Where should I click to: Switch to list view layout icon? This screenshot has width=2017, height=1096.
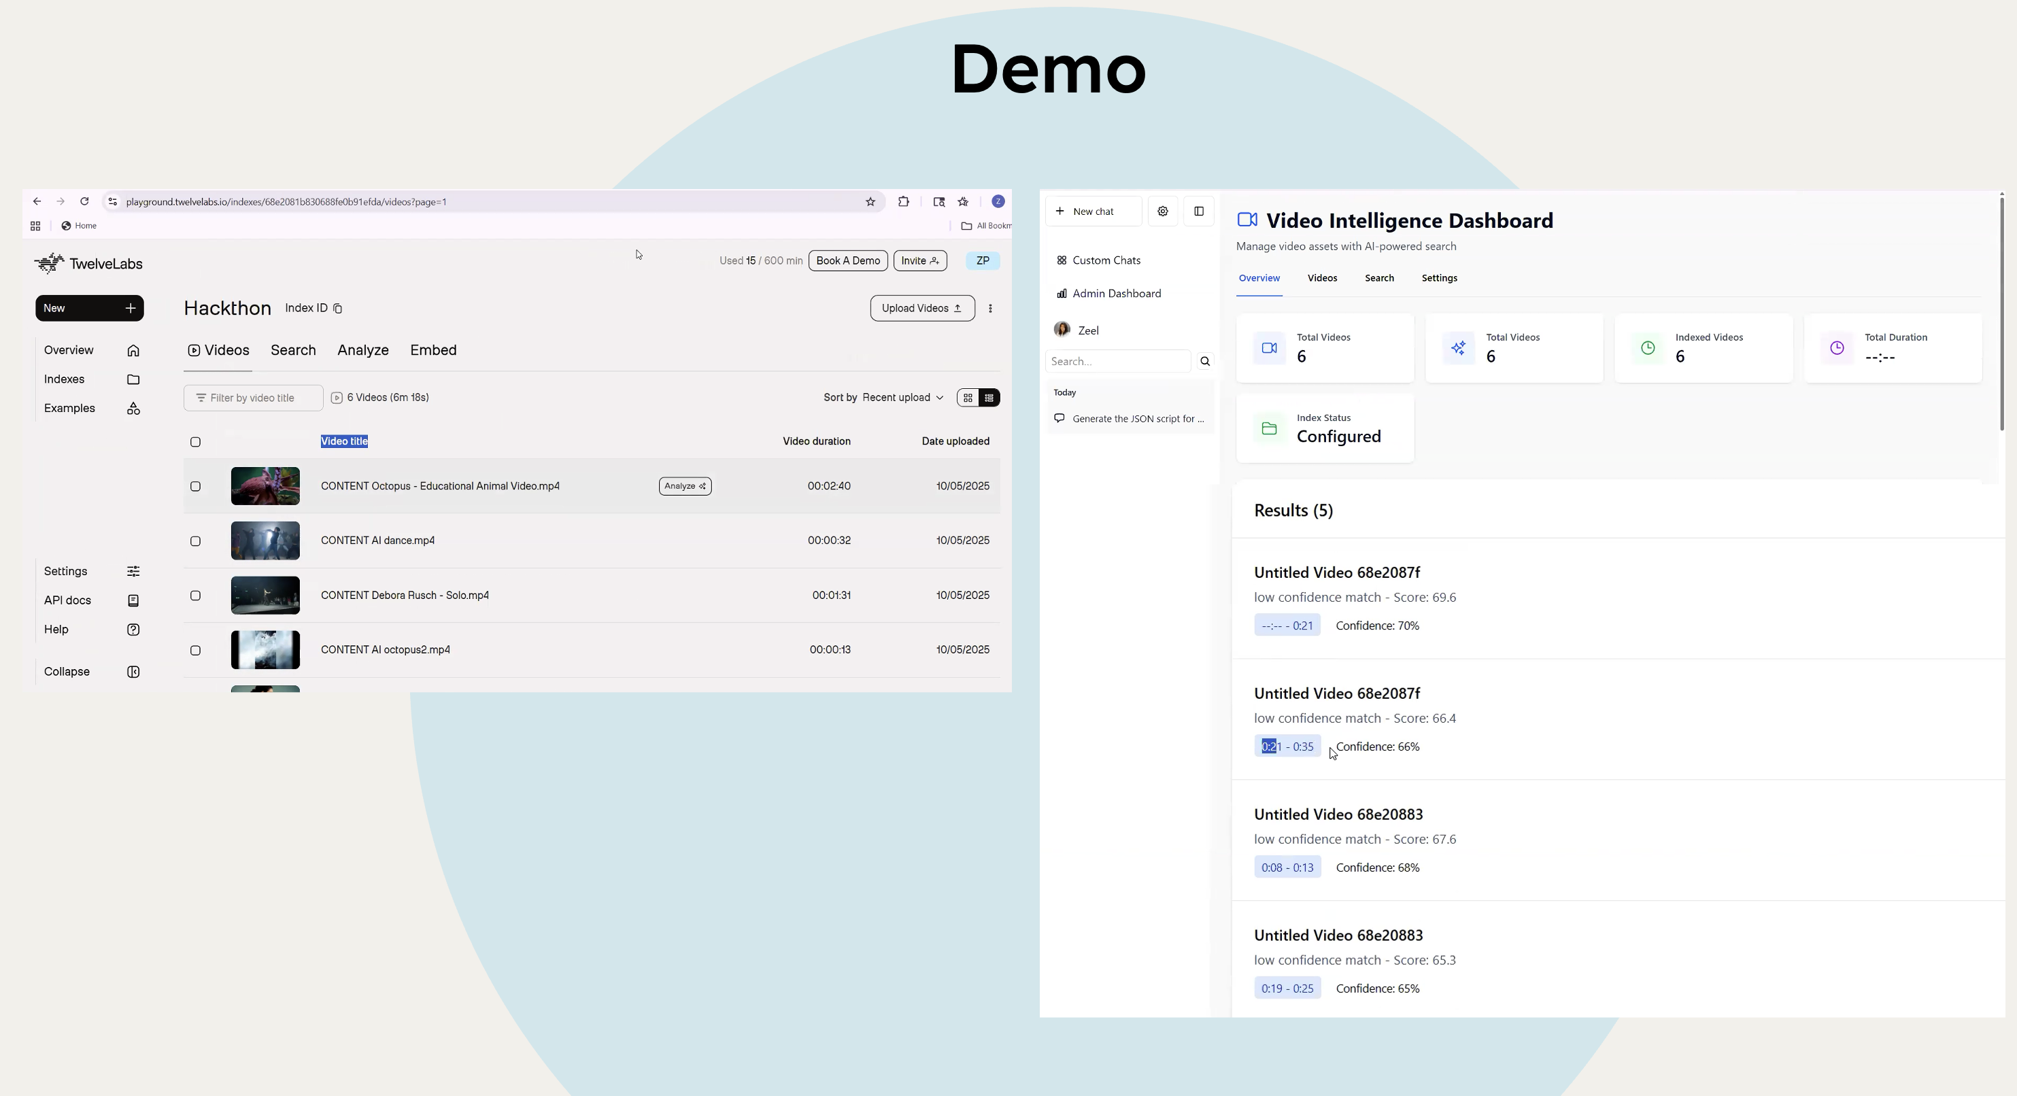click(x=989, y=398)
